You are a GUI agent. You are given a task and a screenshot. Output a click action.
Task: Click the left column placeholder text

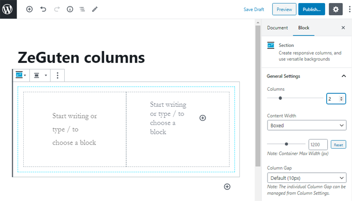tap(74, 129)
